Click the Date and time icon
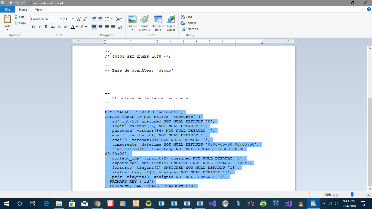The height and width of the screenshot is (209, 372). click(x=158, y=20)
